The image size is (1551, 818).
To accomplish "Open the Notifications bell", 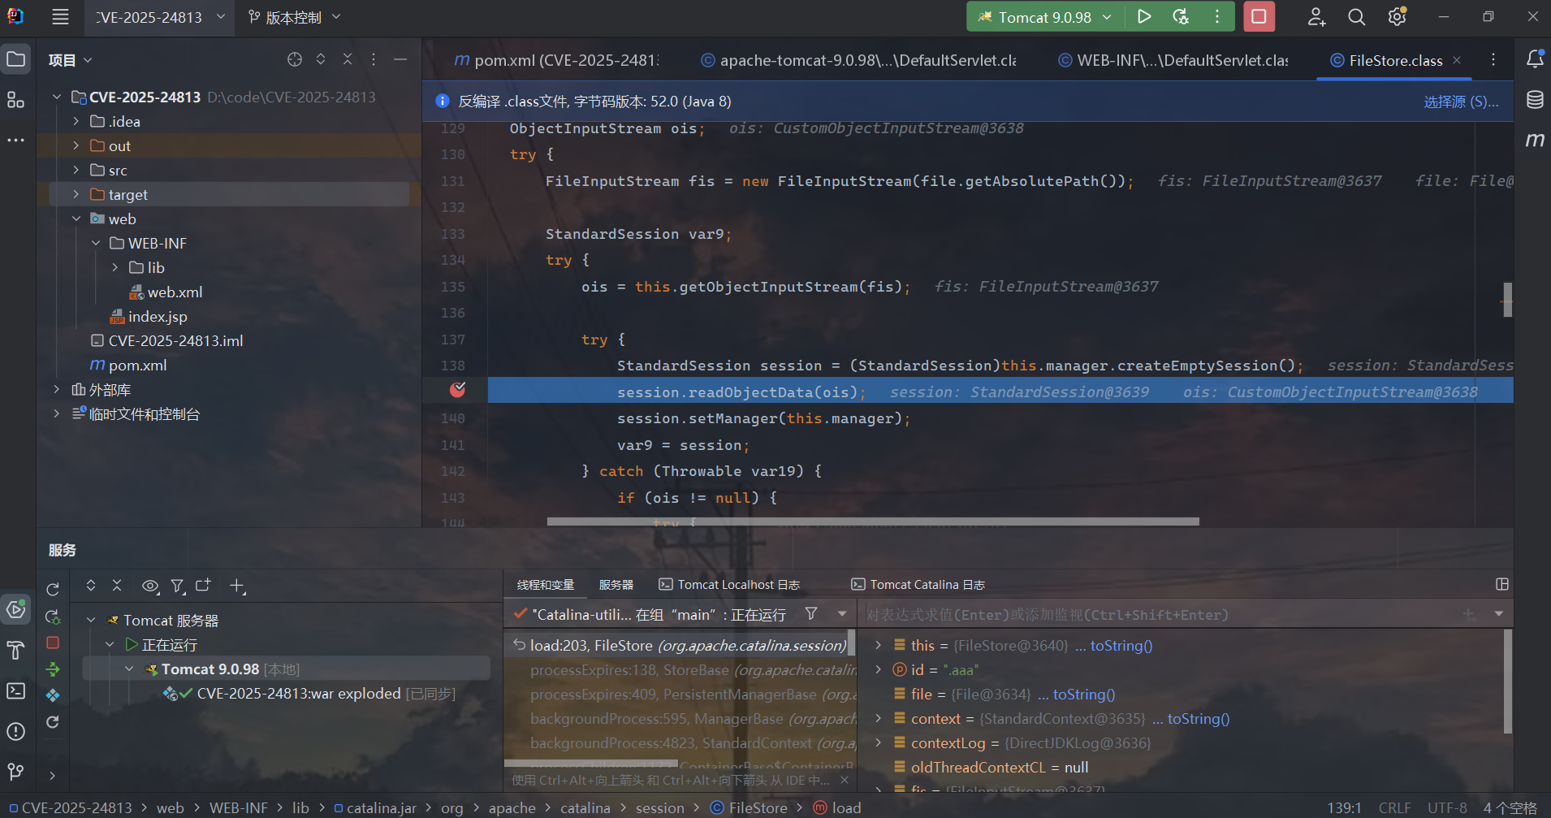I will pyautogui.click(x=1535, y=59).
